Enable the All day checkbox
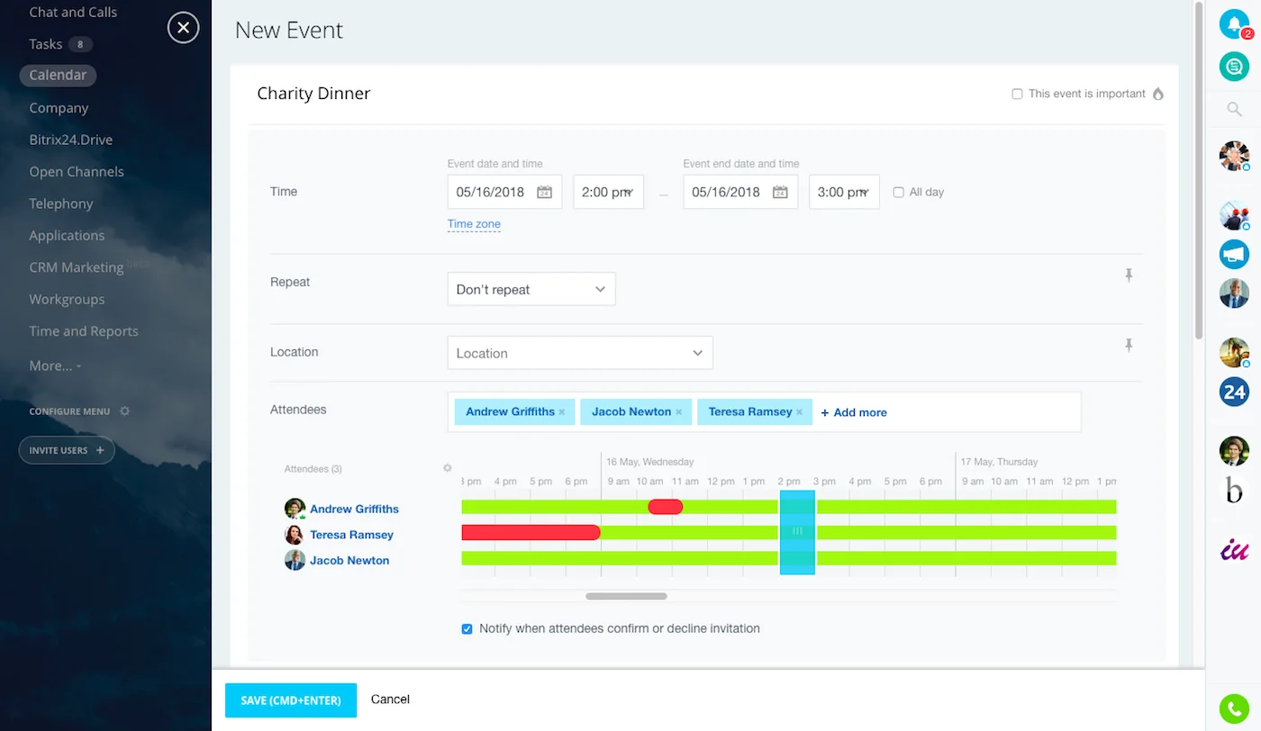The image size is (1261, 731). point(898,193)
